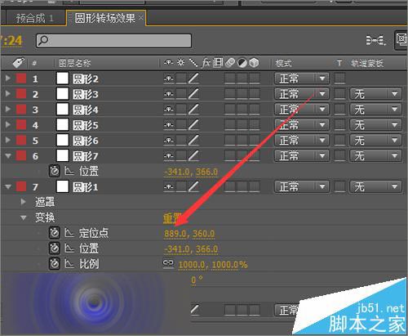Click the 3D layer cube header icon

[x=254, y=63]
